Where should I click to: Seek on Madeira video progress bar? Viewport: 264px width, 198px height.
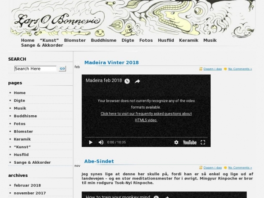point(146,137)
